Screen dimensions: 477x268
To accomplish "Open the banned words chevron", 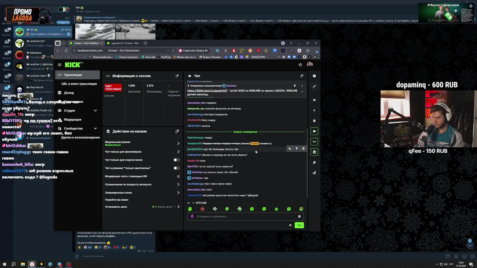I will click(178, 193).
